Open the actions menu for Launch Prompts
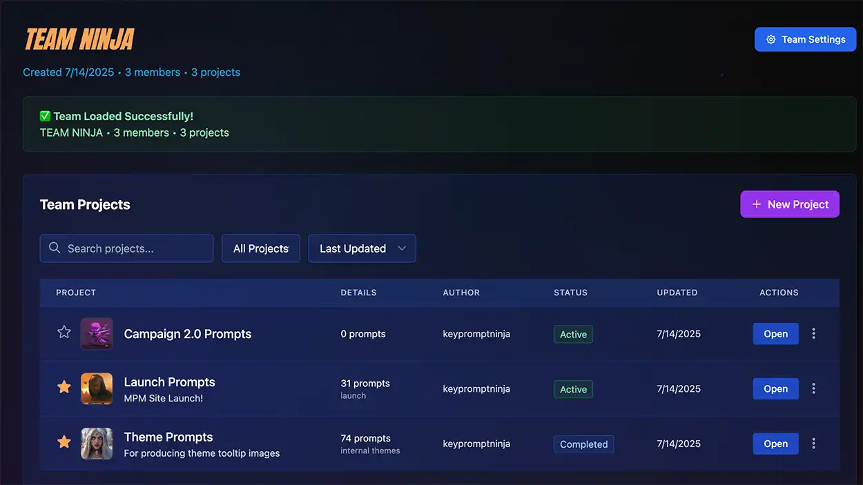This screenshot has width=863, height=485. 813,388
